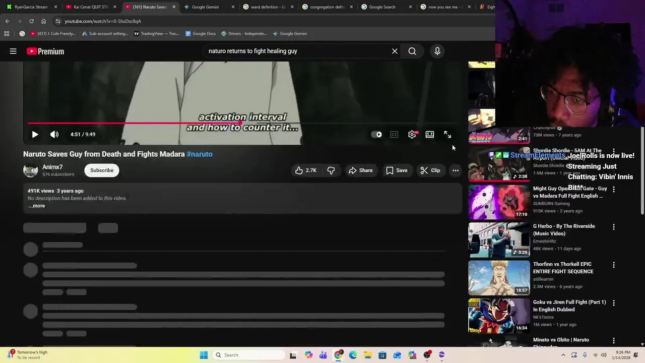This screenshot has width=645, height=363.
Task: Open the Animx7 channel name
Action: [52, 167]
